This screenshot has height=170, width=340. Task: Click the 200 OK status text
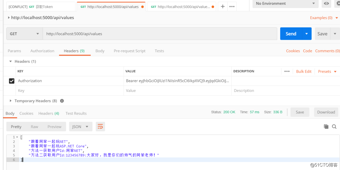229,112
